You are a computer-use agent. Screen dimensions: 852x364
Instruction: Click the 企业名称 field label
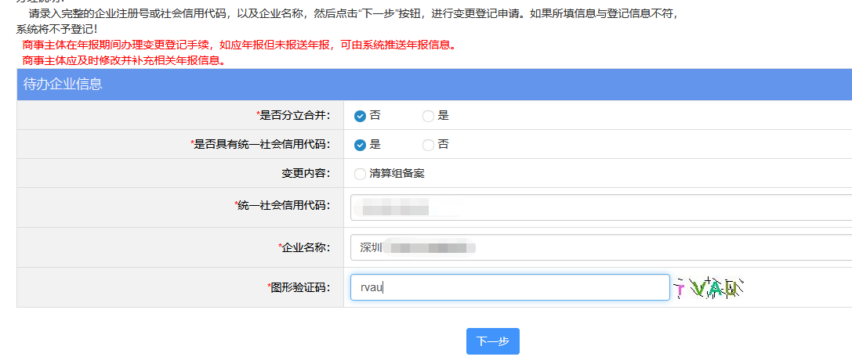click(305, 247)
